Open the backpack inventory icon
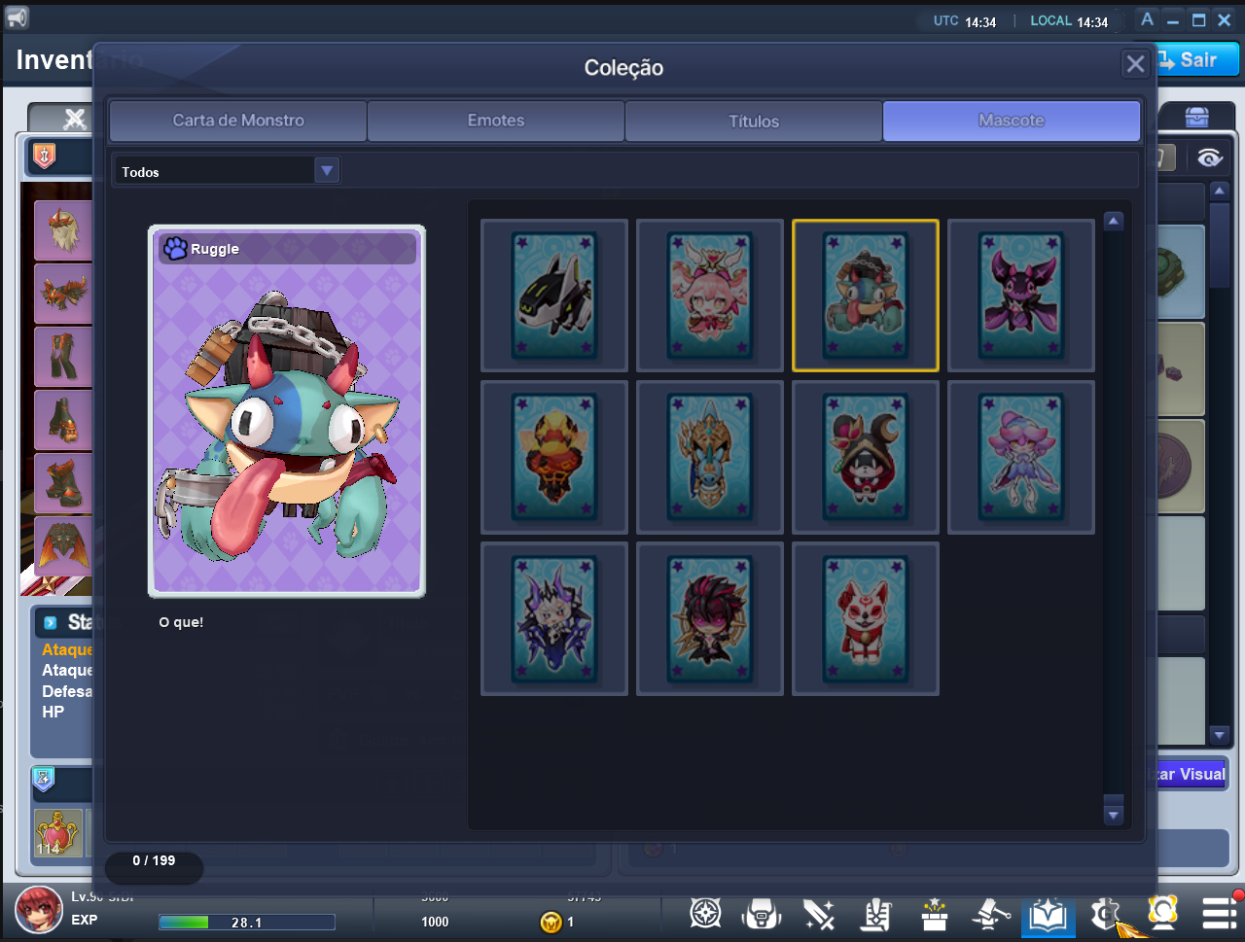The height and width of the screenshot is (942, 1245). point(762,914)
